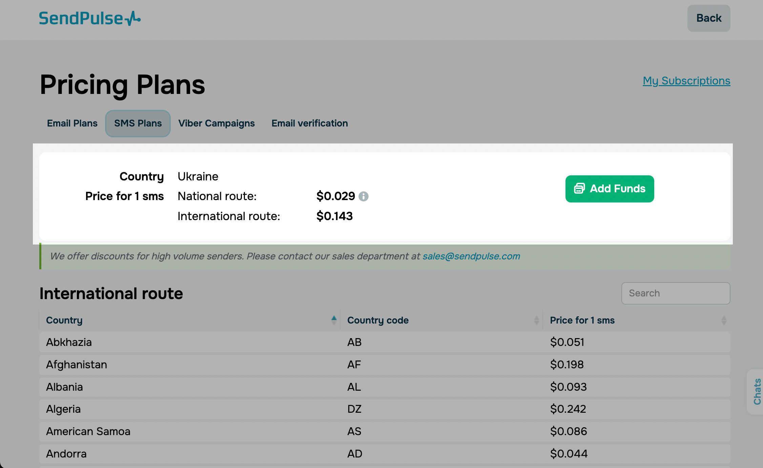Click the national route info icon
This screenshot has width=763, height=468.
coord(364,196)
